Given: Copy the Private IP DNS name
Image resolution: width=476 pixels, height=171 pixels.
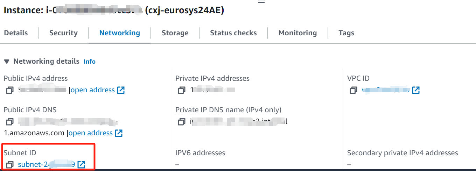Looking at the screenshot, I should pyautogui.click(x=181, y=122).
